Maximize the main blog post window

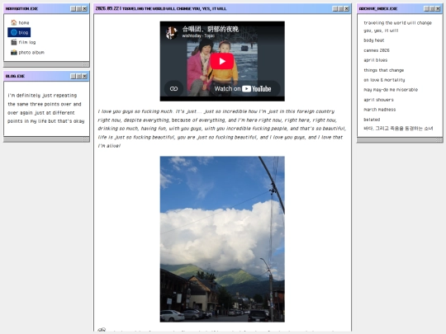341,9
